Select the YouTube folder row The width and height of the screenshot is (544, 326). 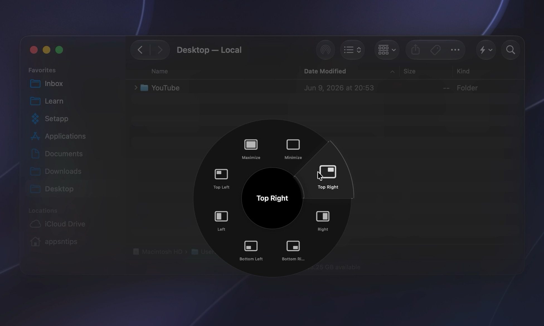point(325,88)
